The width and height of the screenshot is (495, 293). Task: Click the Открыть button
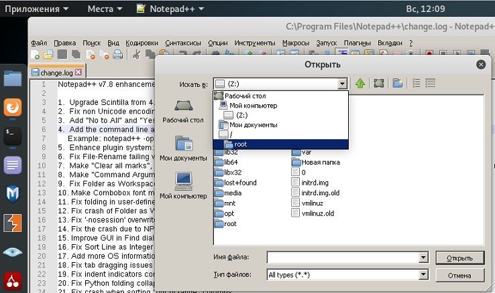tap(459, 258)
